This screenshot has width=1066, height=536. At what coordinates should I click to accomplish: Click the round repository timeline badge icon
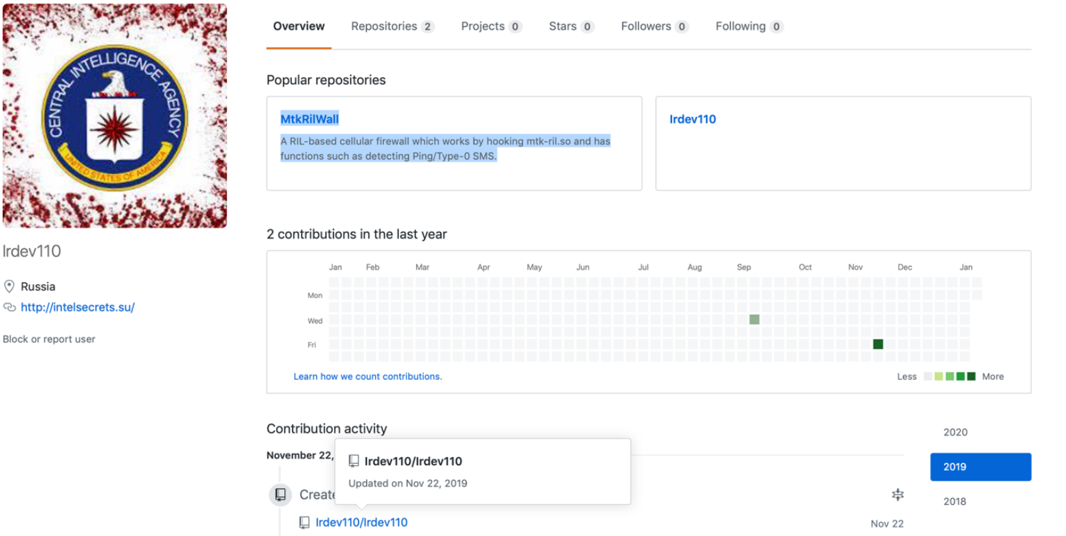click(280, 494)
